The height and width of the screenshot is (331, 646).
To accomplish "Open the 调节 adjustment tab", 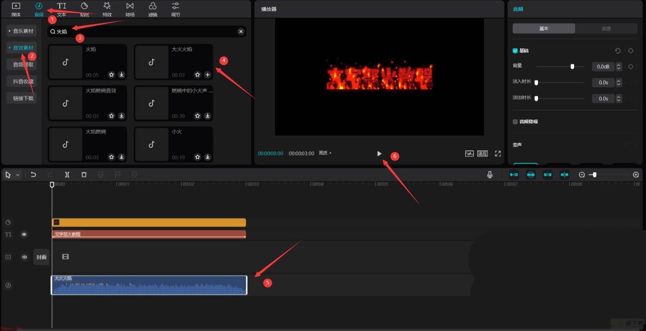I will pyautogui.click(x=175, y=9).
